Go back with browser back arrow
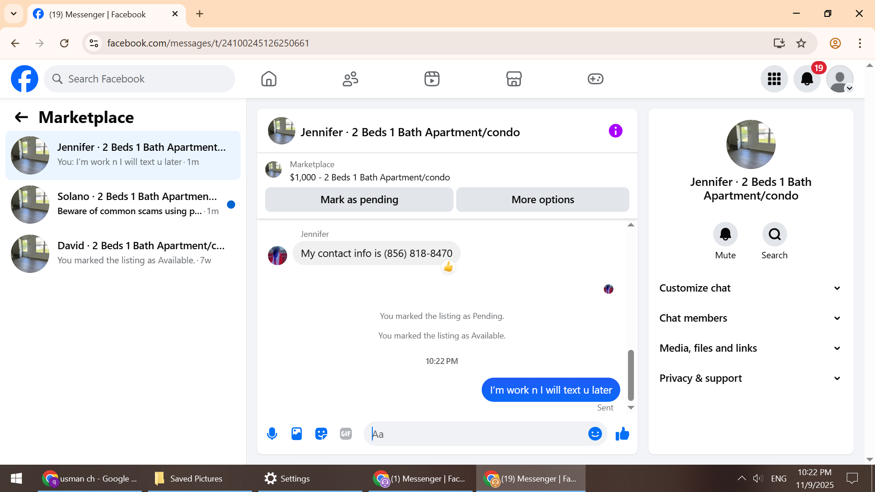This screenshot has width=875, height=492. [15, 43]
